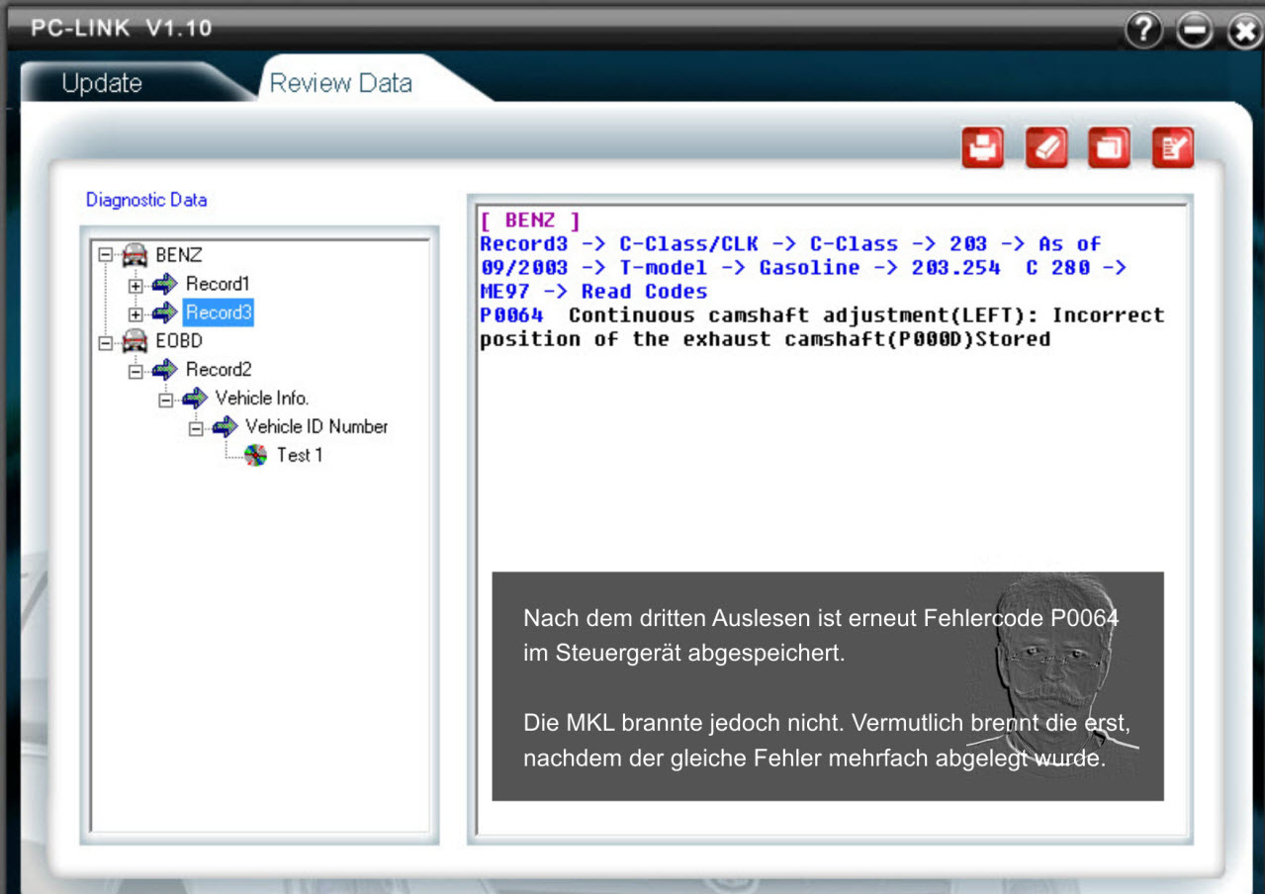Screen dimensions: 1265x894
Task: Select Test 1 in the tree
Action: coord(300,456)
